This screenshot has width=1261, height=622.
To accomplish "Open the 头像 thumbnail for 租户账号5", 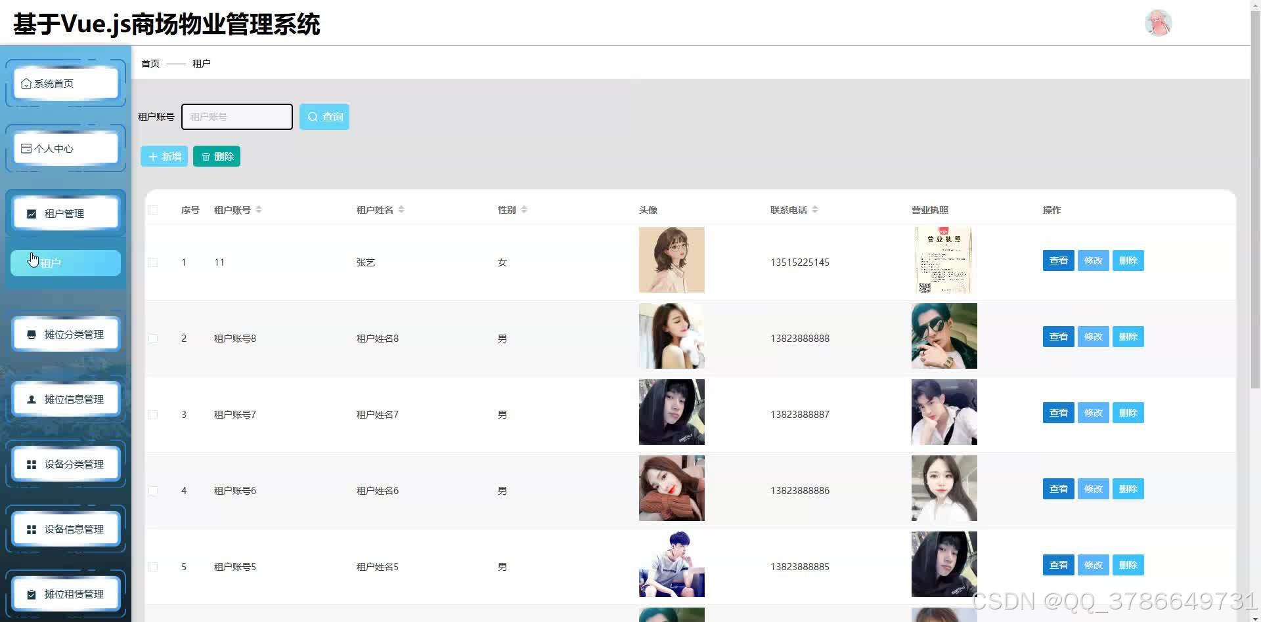I will [x=672, y=564].
